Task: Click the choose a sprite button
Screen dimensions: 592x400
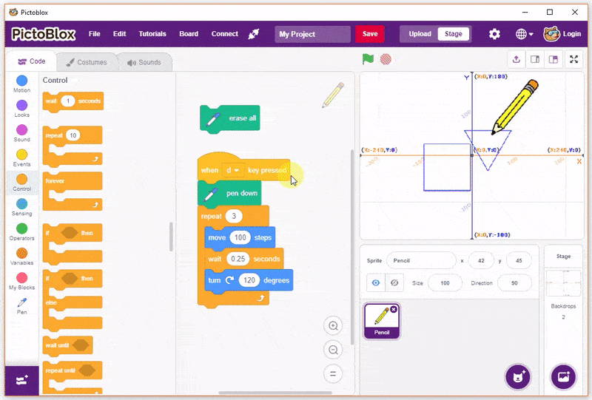Action: point(518,376)
